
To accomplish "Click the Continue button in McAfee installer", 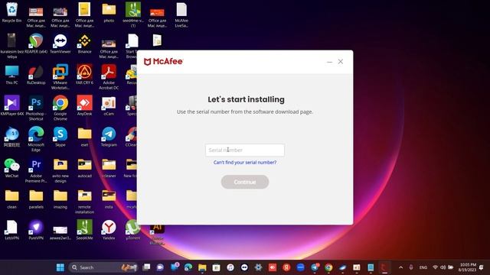I will click(x=245, y=182).
